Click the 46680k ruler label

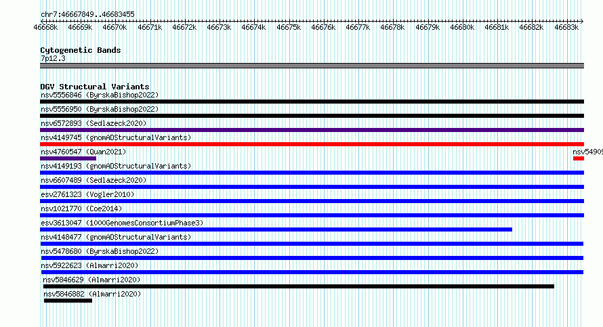click(x=462, y=27)
